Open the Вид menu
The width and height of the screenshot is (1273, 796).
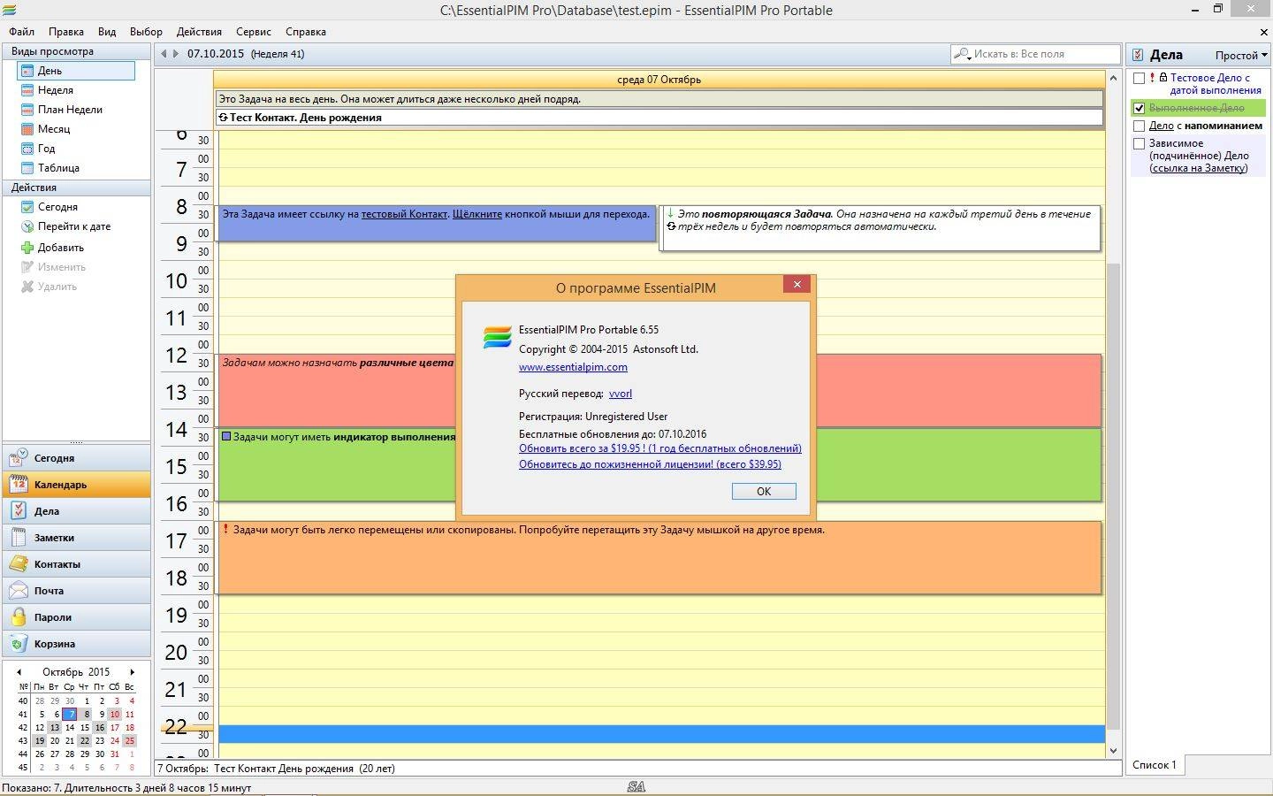point(107,32)
